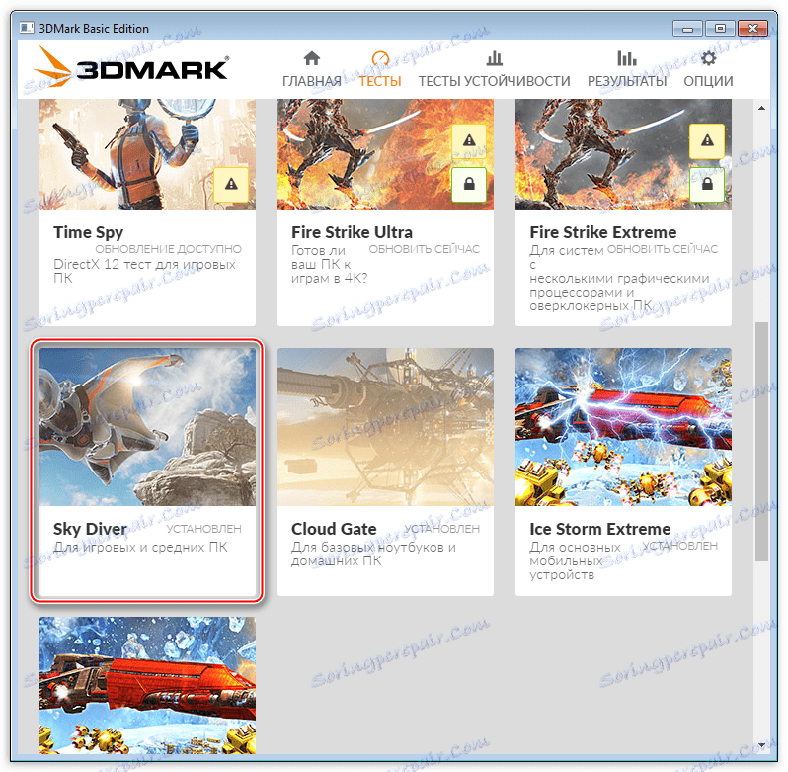The width and height of the screenshot is (788, 772).
Task: Minimize the 3DMark window
Action: (687, 29)
